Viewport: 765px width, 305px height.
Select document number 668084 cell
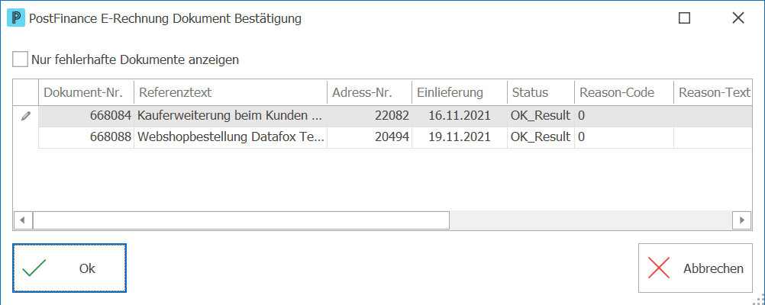pyautogui.click(x=86, y=117)
